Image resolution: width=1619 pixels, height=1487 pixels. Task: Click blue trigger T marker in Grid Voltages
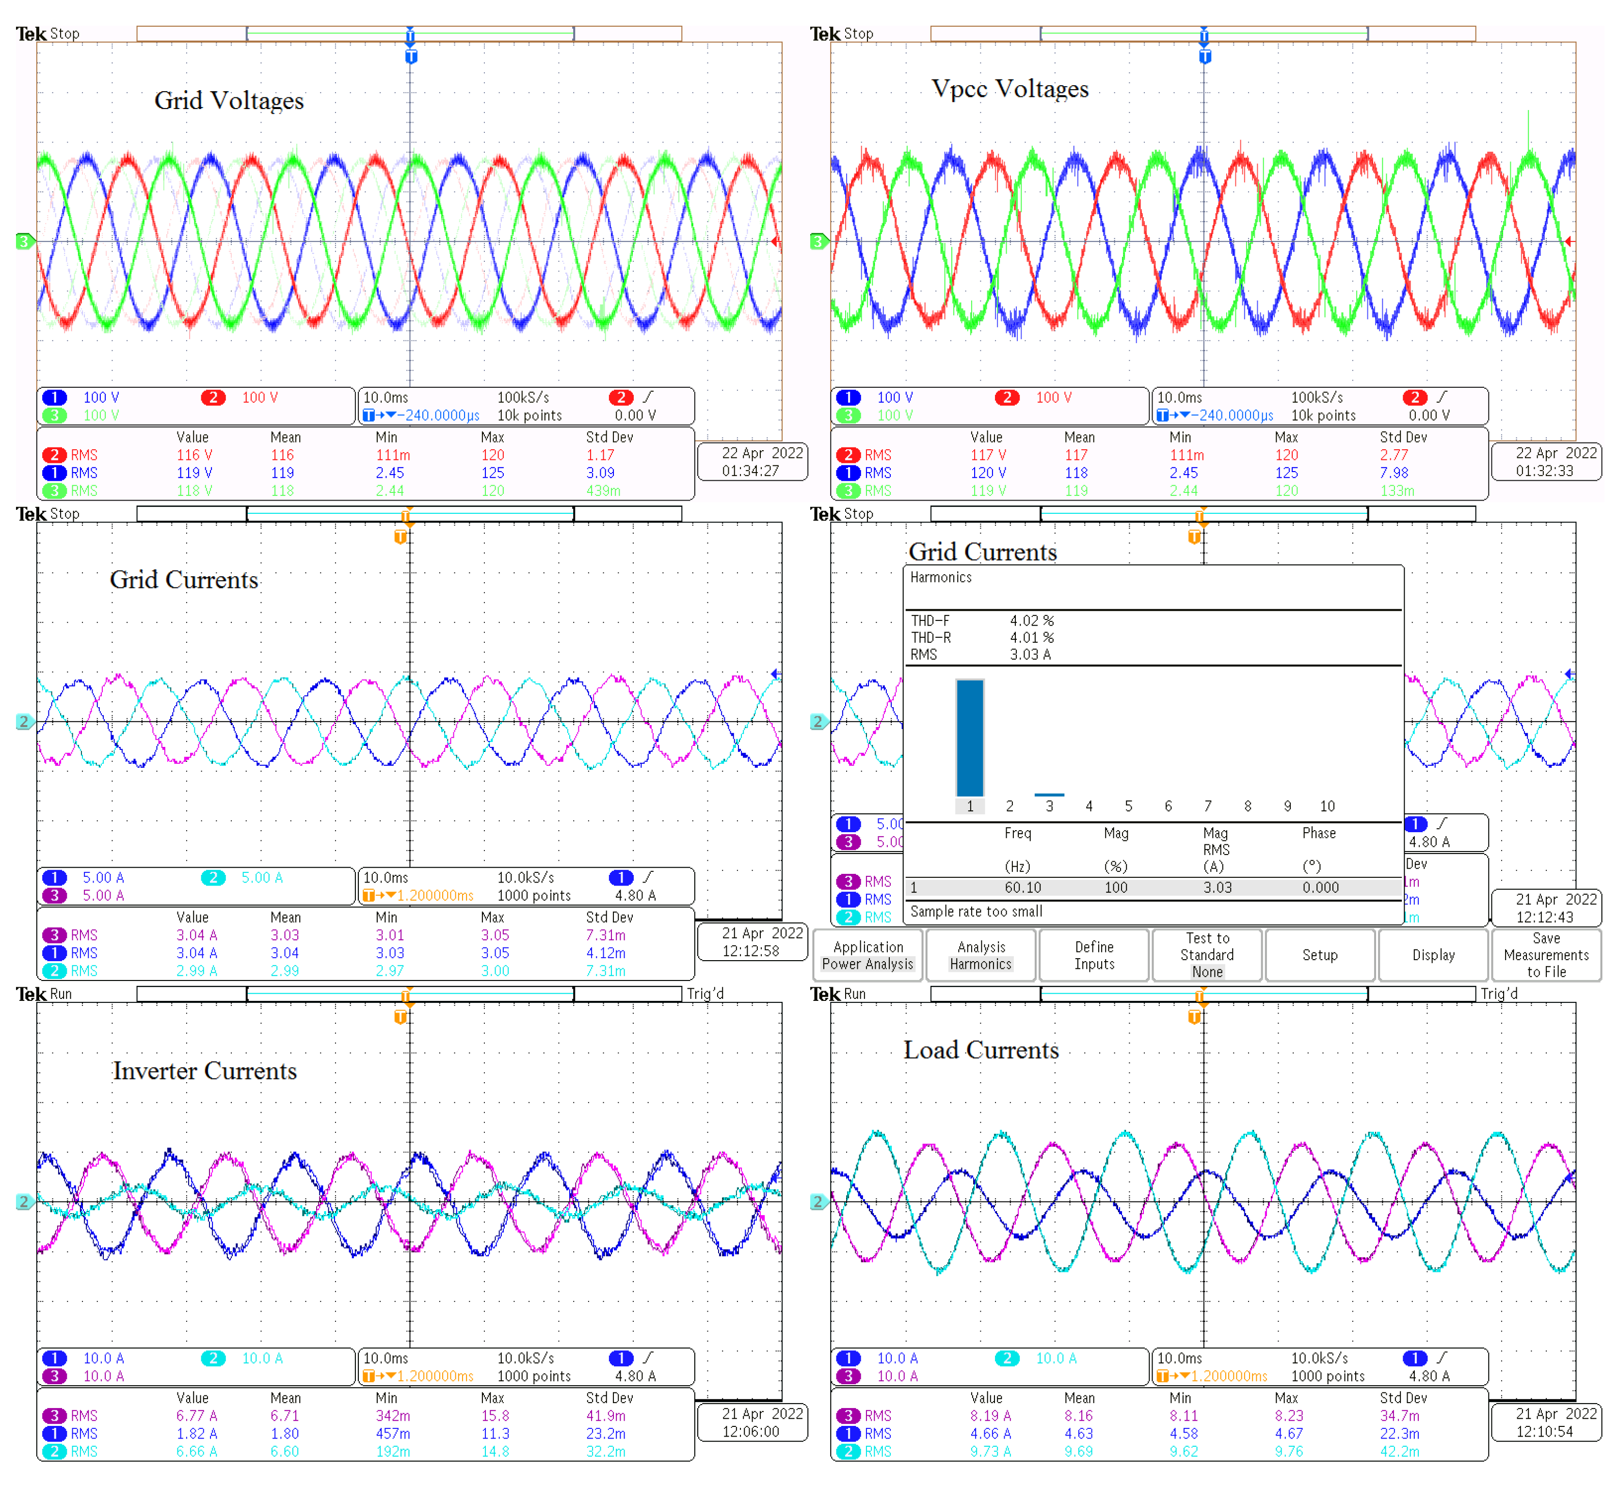click(411, 56)
